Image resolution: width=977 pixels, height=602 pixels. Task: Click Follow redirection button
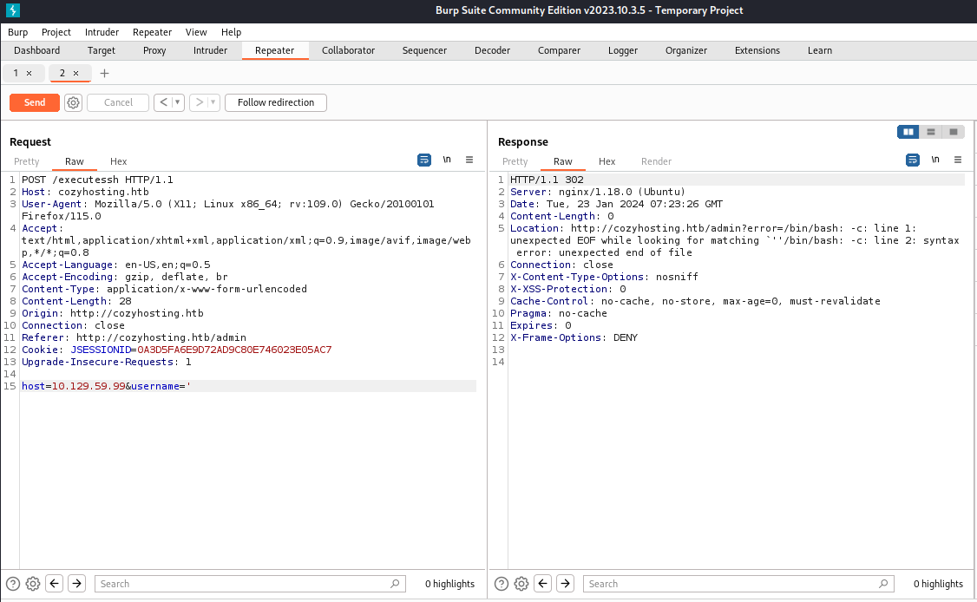[x=276, y=102]
